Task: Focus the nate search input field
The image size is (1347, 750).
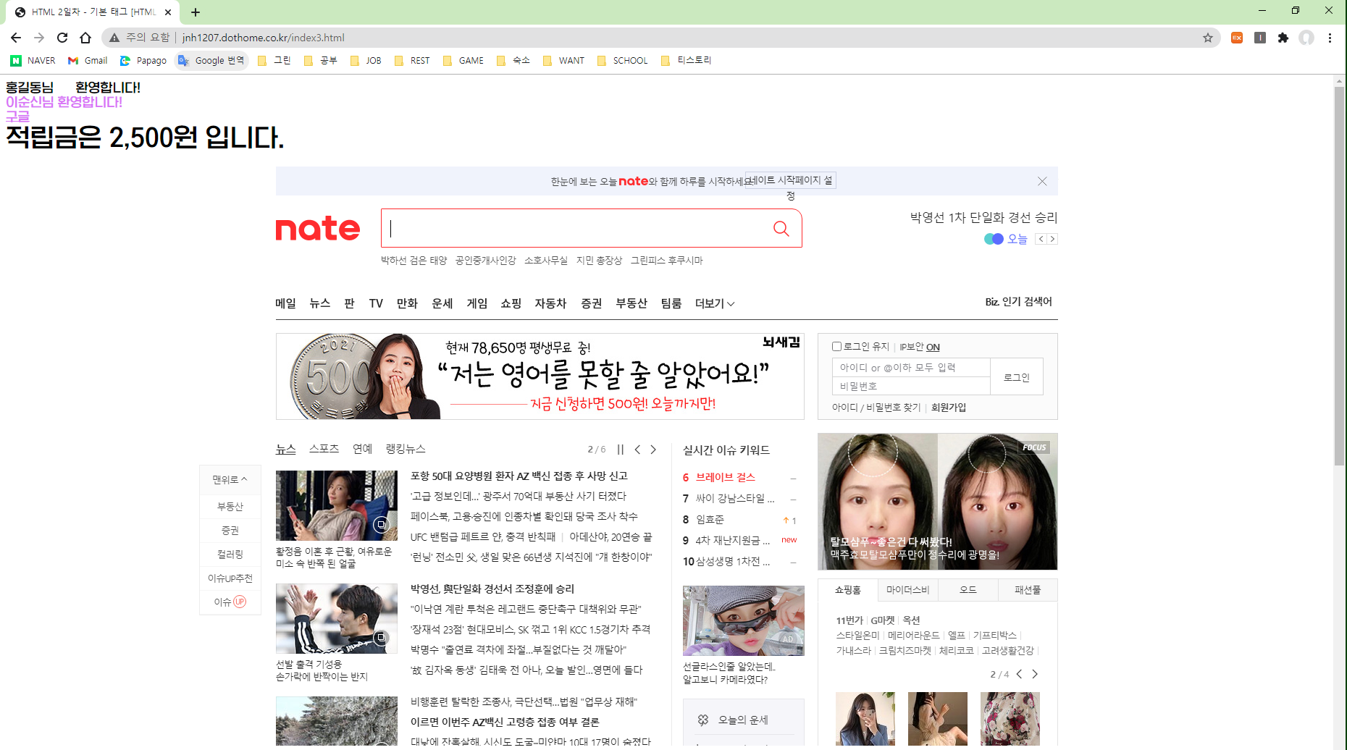Action: click(576, 229)
